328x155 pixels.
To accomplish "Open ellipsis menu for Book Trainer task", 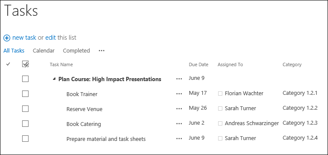I will (x=179, y=94).
